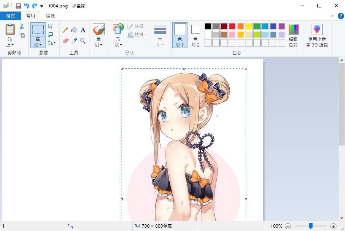Pick the rose pink color swatch

[232, 35]
